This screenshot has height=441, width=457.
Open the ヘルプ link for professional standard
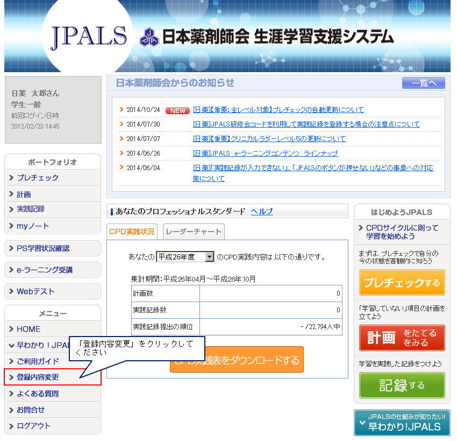click(x=262, y=211)
